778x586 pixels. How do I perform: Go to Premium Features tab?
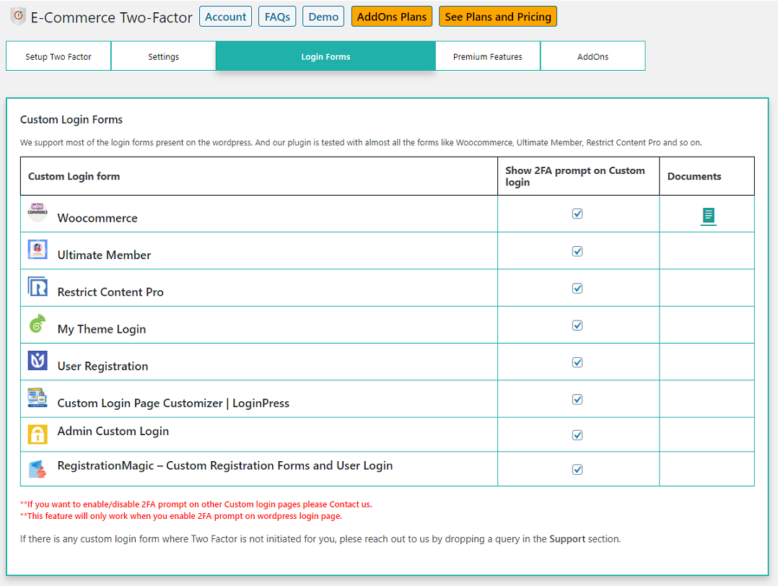click(x=488, y=56)
